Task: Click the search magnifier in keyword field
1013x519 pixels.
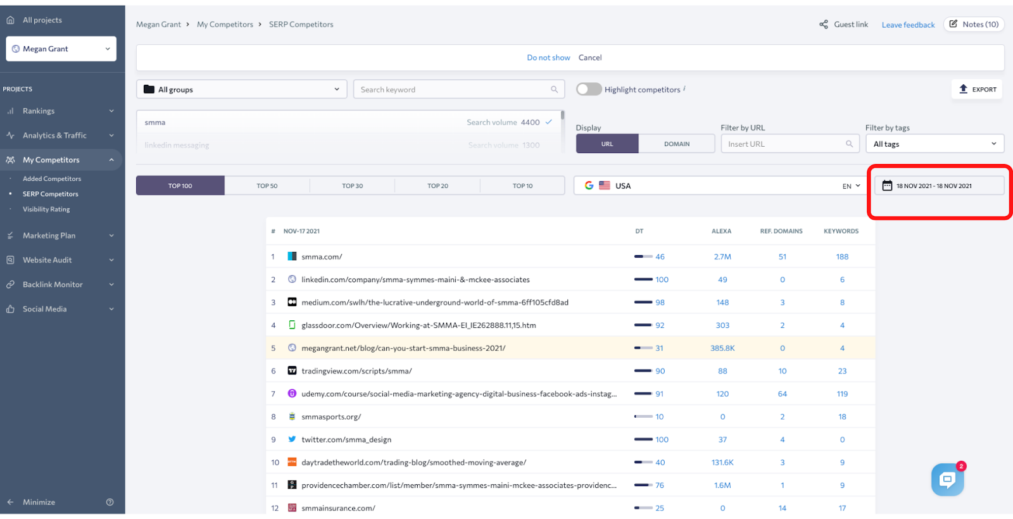Action: pyautogui.click(x=554, y=90)
